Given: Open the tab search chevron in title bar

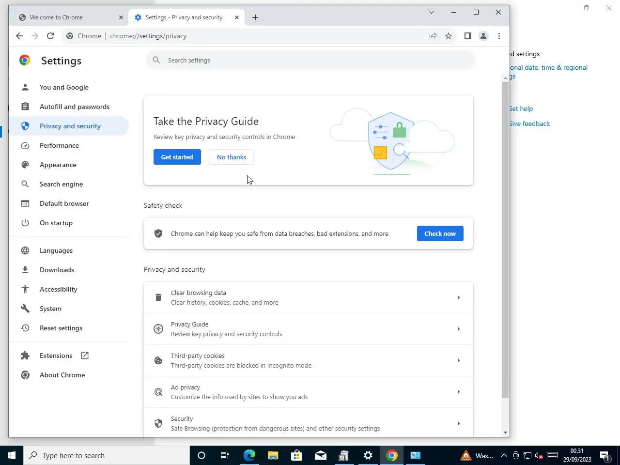Looking at the screenshot, I should 432,12.
